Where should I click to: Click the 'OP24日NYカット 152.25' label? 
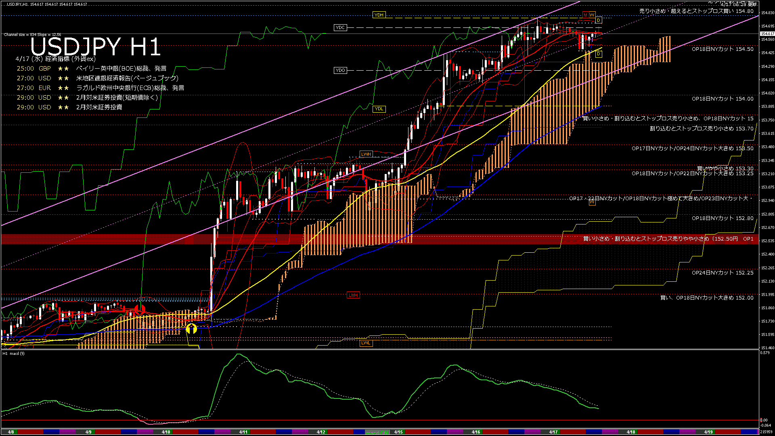723,273
